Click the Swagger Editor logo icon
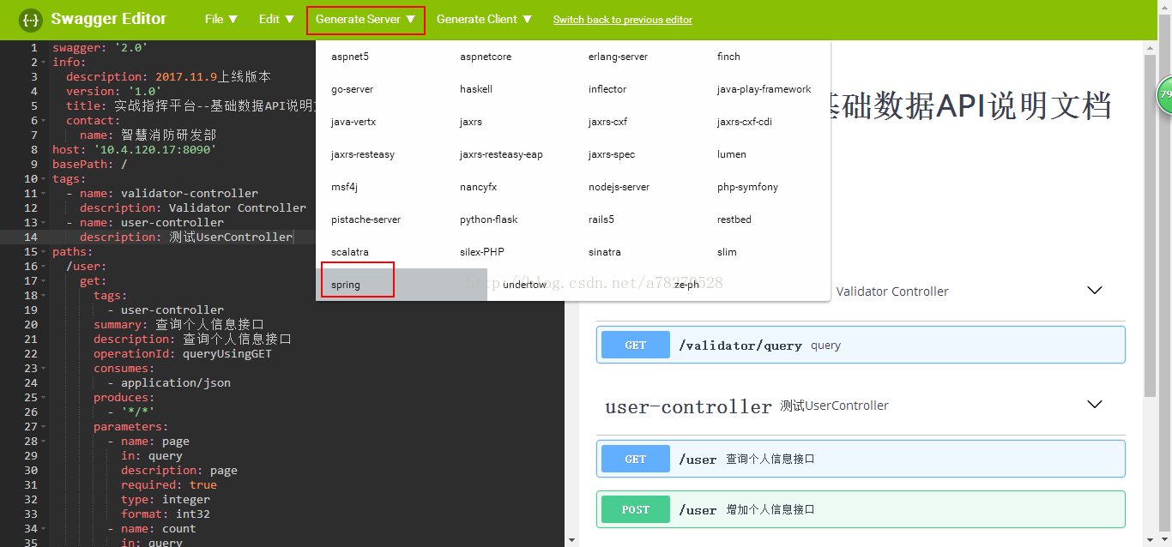Image resolution: width=1172 pixels, height=547 pixels. click(x=30, y=20)
